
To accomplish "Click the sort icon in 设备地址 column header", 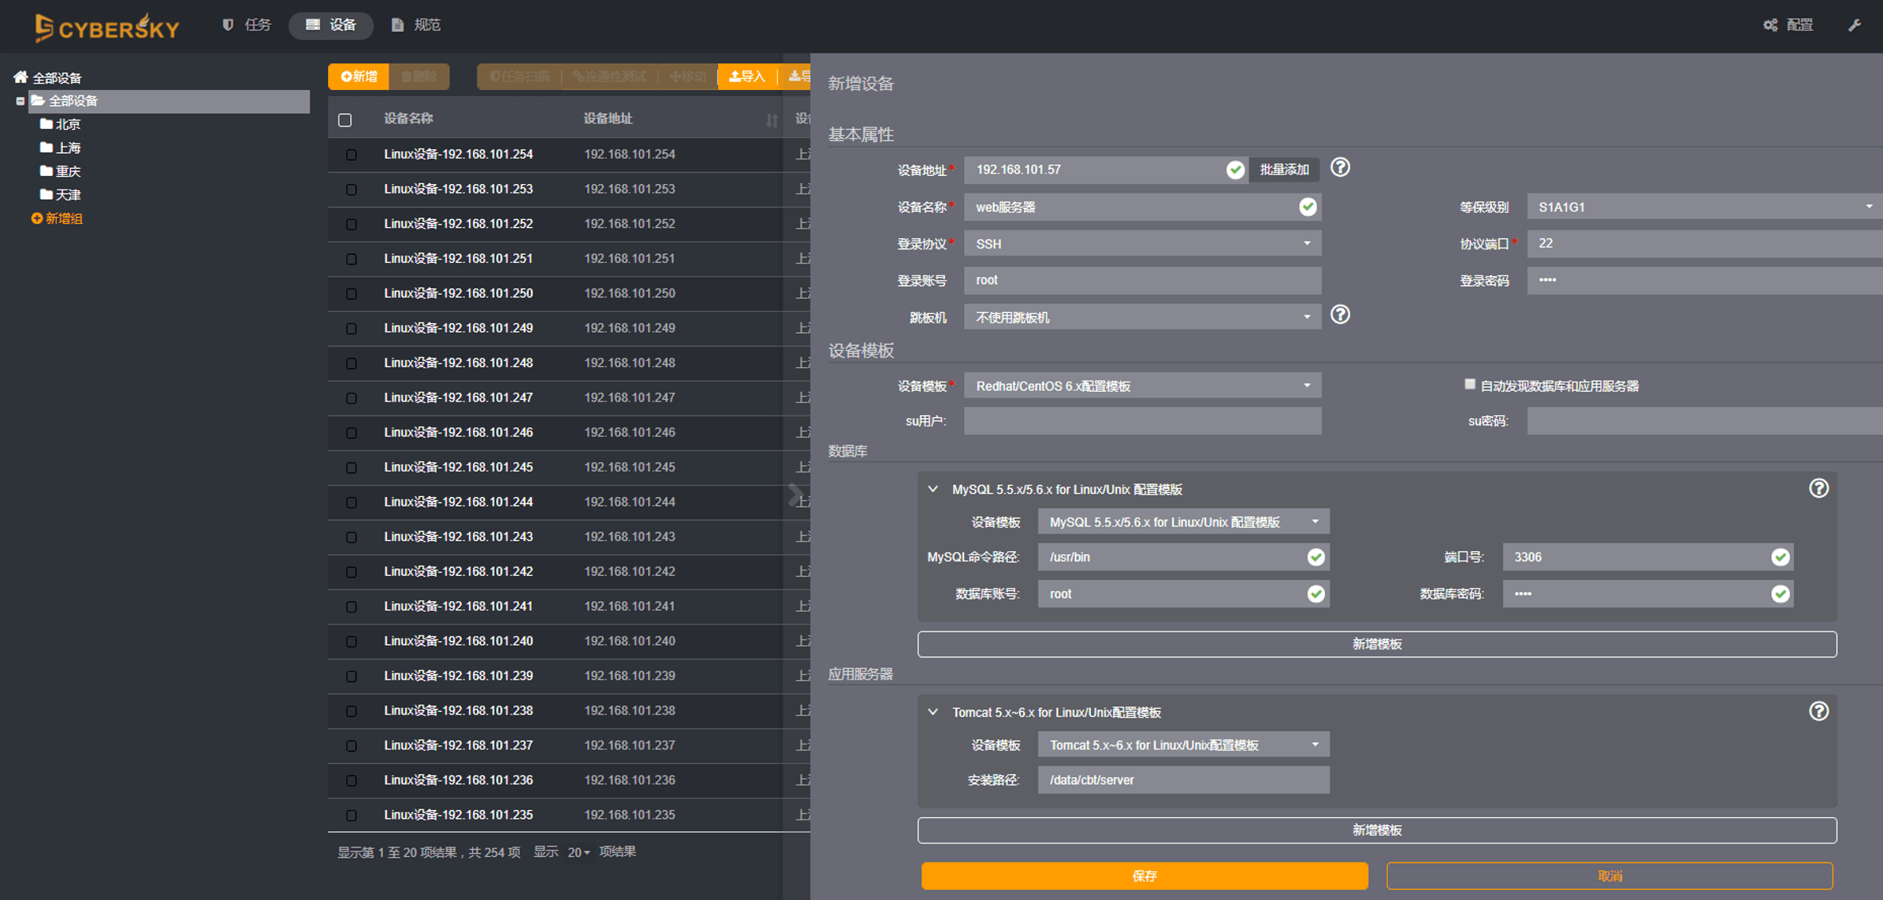I will [771, 119].
